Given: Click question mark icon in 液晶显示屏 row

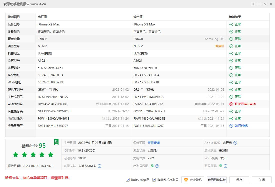Looking at the screenshot, I should coord(231,126).
